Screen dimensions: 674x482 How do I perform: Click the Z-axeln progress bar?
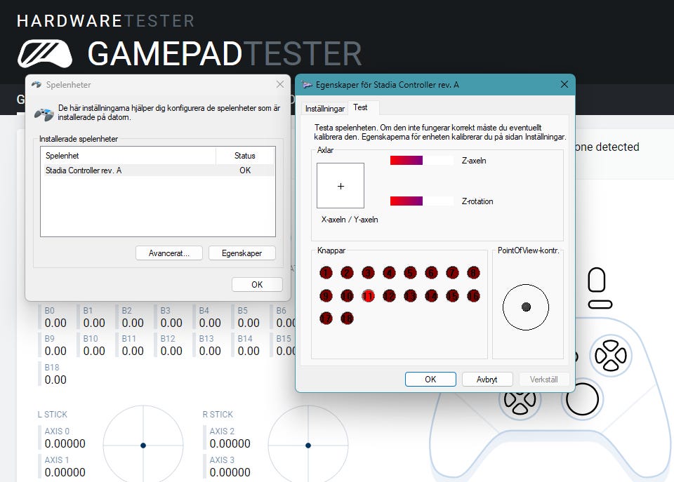[x=422, y=160]
